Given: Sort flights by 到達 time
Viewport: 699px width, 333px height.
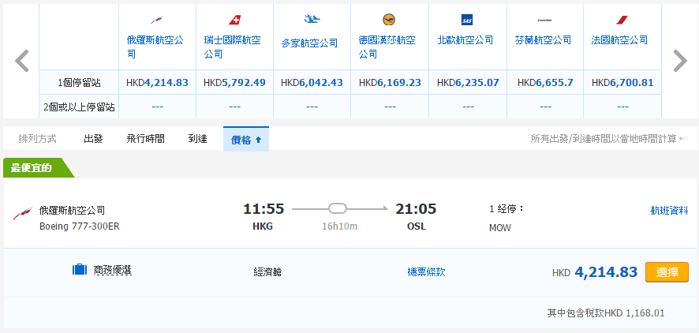Looking at the screenshot, I should coord(197,139).
